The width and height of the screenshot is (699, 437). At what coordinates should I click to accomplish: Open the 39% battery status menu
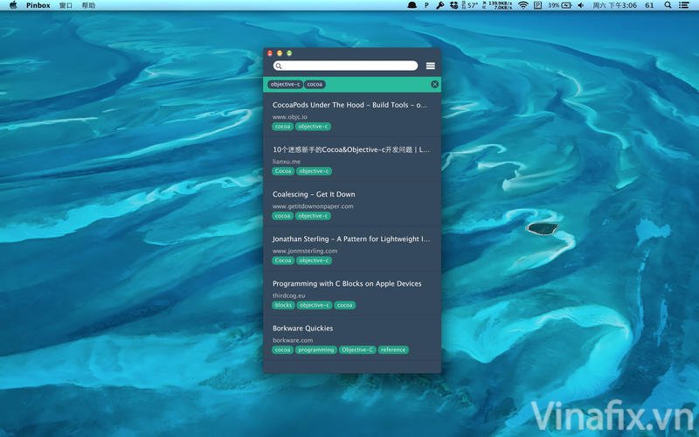point(560,5)
